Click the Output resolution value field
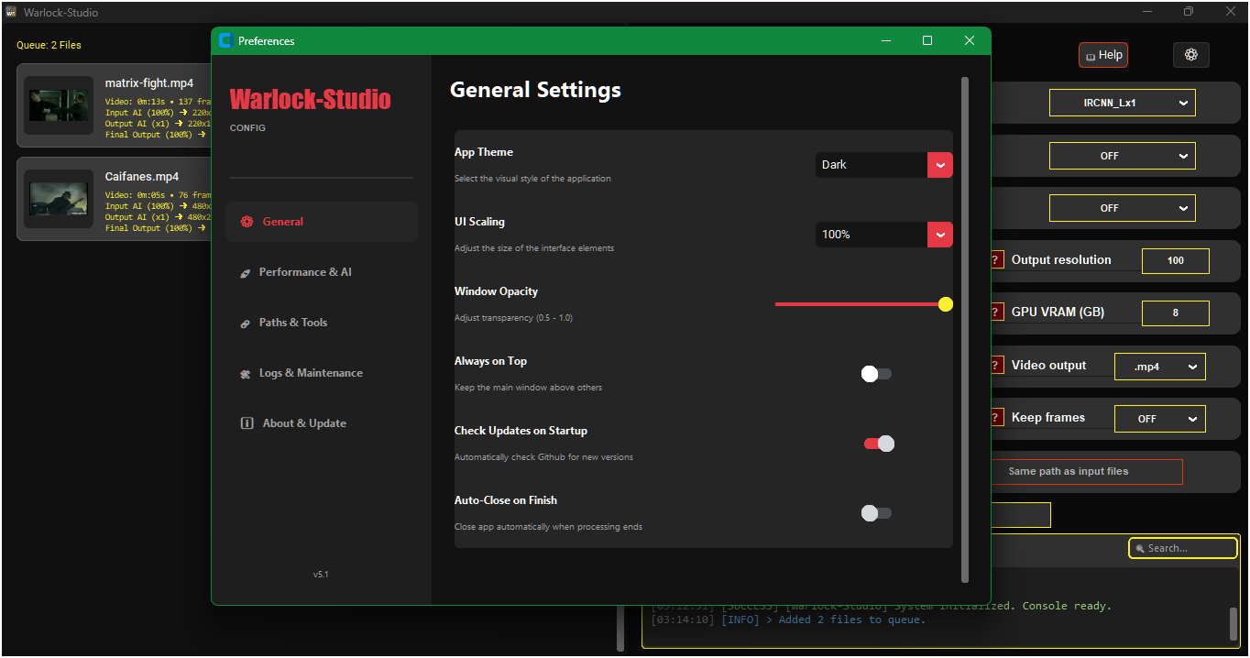The width and height of the screenshot is (1250, 658). (x=1176, y=261)
